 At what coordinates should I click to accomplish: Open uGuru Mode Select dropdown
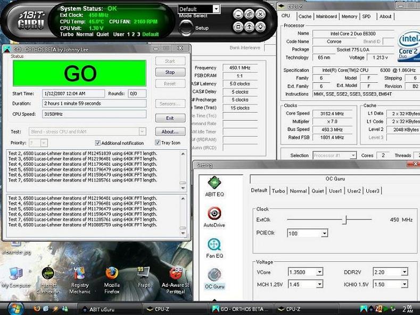pos(217,9)
